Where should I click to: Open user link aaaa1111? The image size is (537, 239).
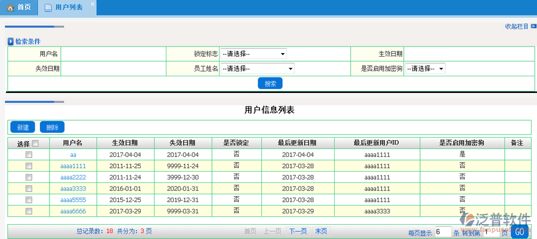tap(73, 166)
